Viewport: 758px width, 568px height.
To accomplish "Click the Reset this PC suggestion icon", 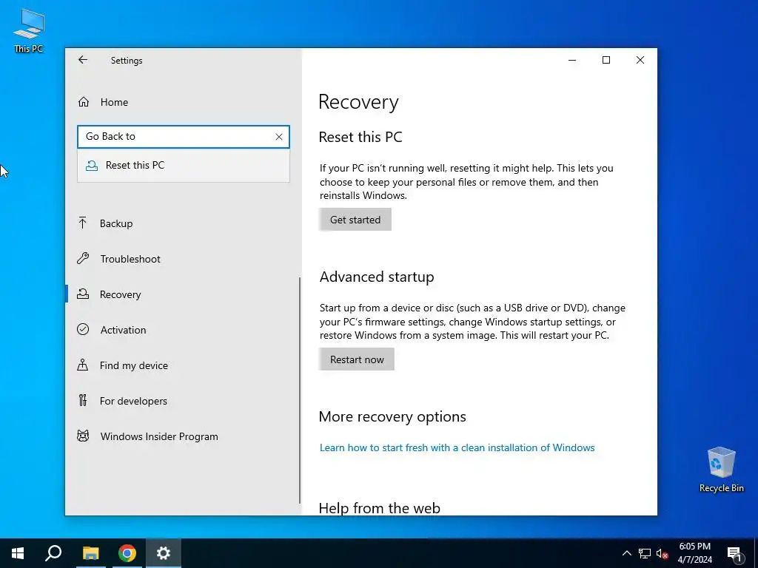I will click(91, 166).
